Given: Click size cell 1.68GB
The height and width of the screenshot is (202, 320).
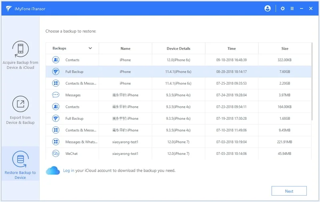Looking at the screenshot, I should click(285, 119).
